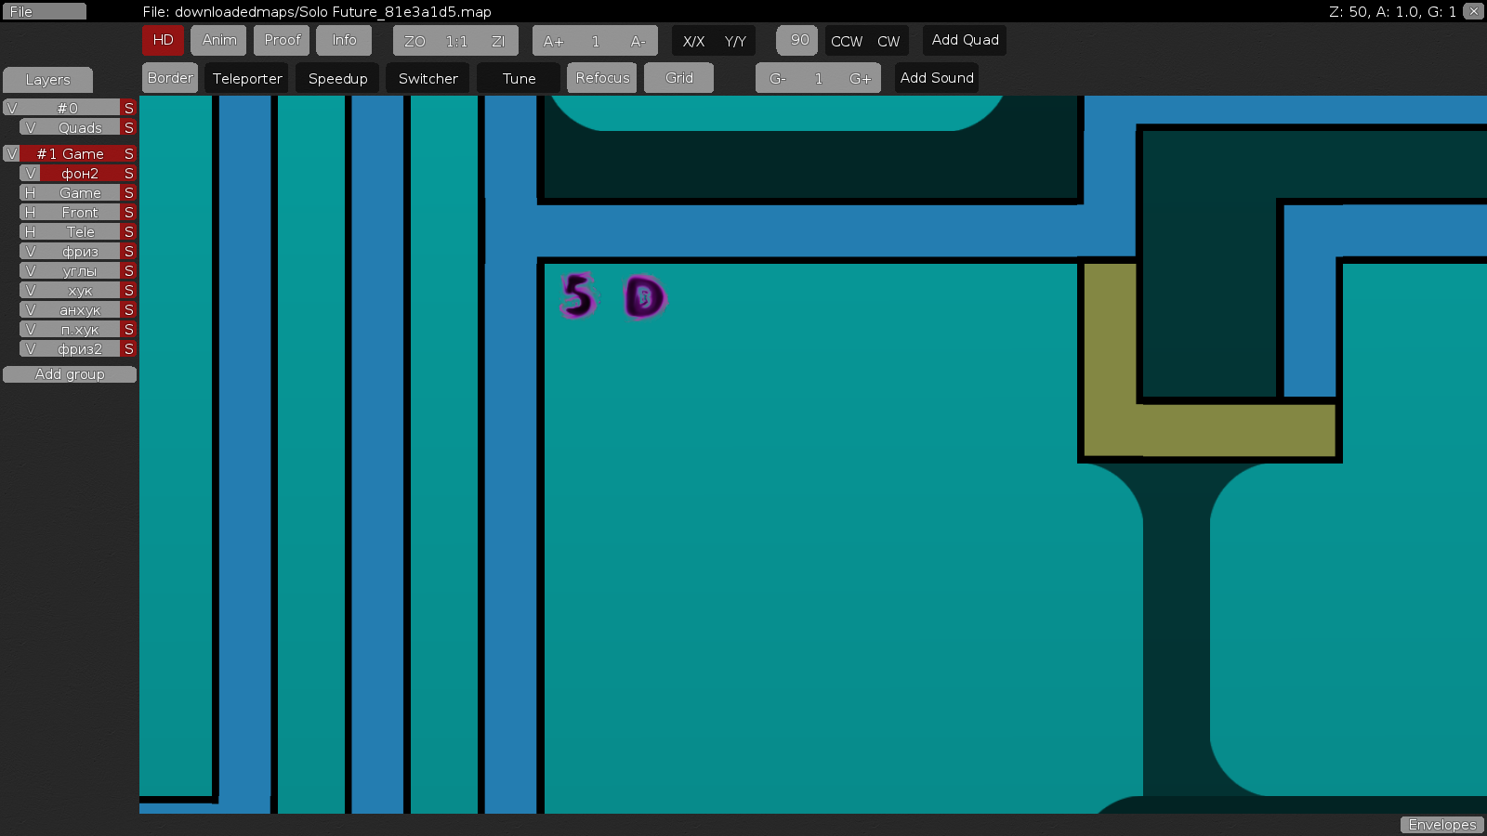This screenshot has height=836, width=1487.
Task: Add a new quad with Add Quad
Action: 965,40
